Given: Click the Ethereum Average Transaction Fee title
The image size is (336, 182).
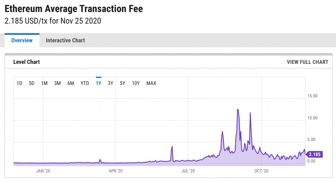Looking at the screenshot, I should [x=74, y=9].
